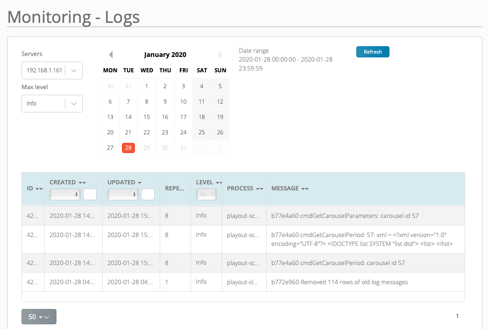Select January 1 in calendar
This screenshot has width=488, height=329.
147,86
